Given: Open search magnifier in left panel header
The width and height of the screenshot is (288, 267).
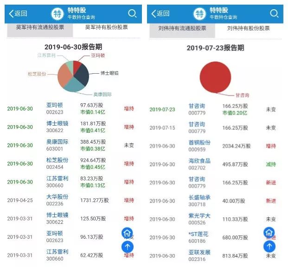Looking at the screenshot, I should (132, 13).
